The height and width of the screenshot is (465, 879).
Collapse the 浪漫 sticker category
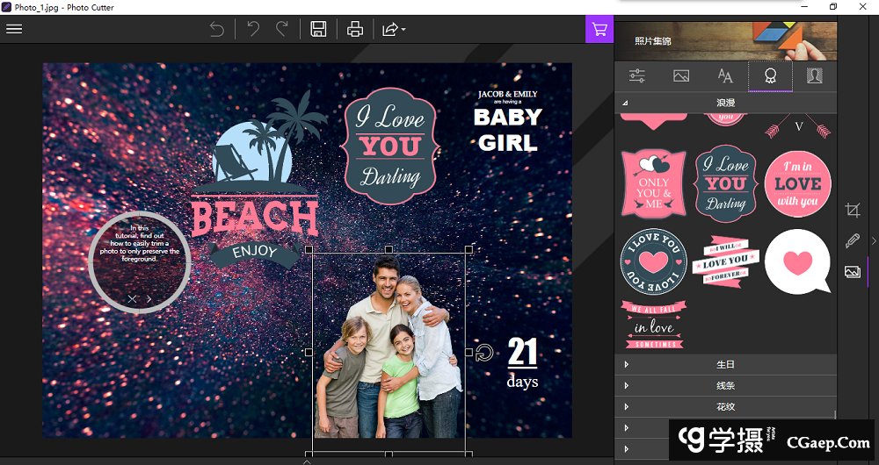725,104
